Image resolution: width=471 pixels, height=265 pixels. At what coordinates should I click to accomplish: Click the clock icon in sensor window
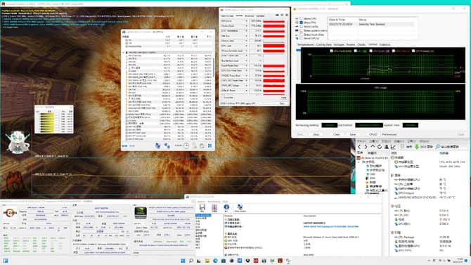186,146
